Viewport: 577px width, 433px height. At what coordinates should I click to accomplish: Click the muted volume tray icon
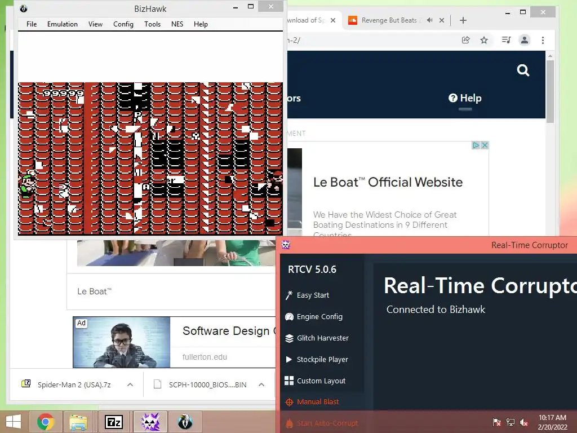(523, 422)
